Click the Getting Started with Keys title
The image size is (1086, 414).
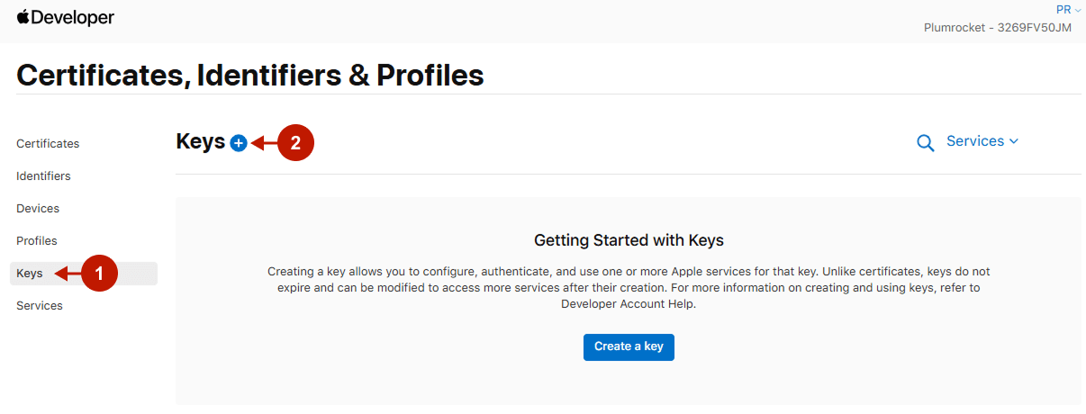point(629,240)
